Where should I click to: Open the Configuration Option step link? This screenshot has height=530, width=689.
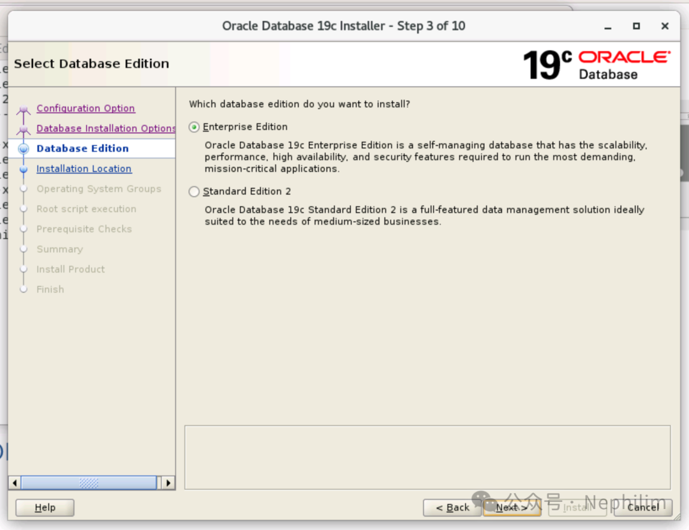pos(85,108)
